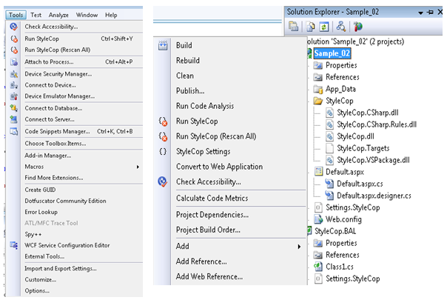Image resolution: width=447 pixels, height=300 pixels.
Task: Open the Analyze menu
Action: click(x=58, y=15)
